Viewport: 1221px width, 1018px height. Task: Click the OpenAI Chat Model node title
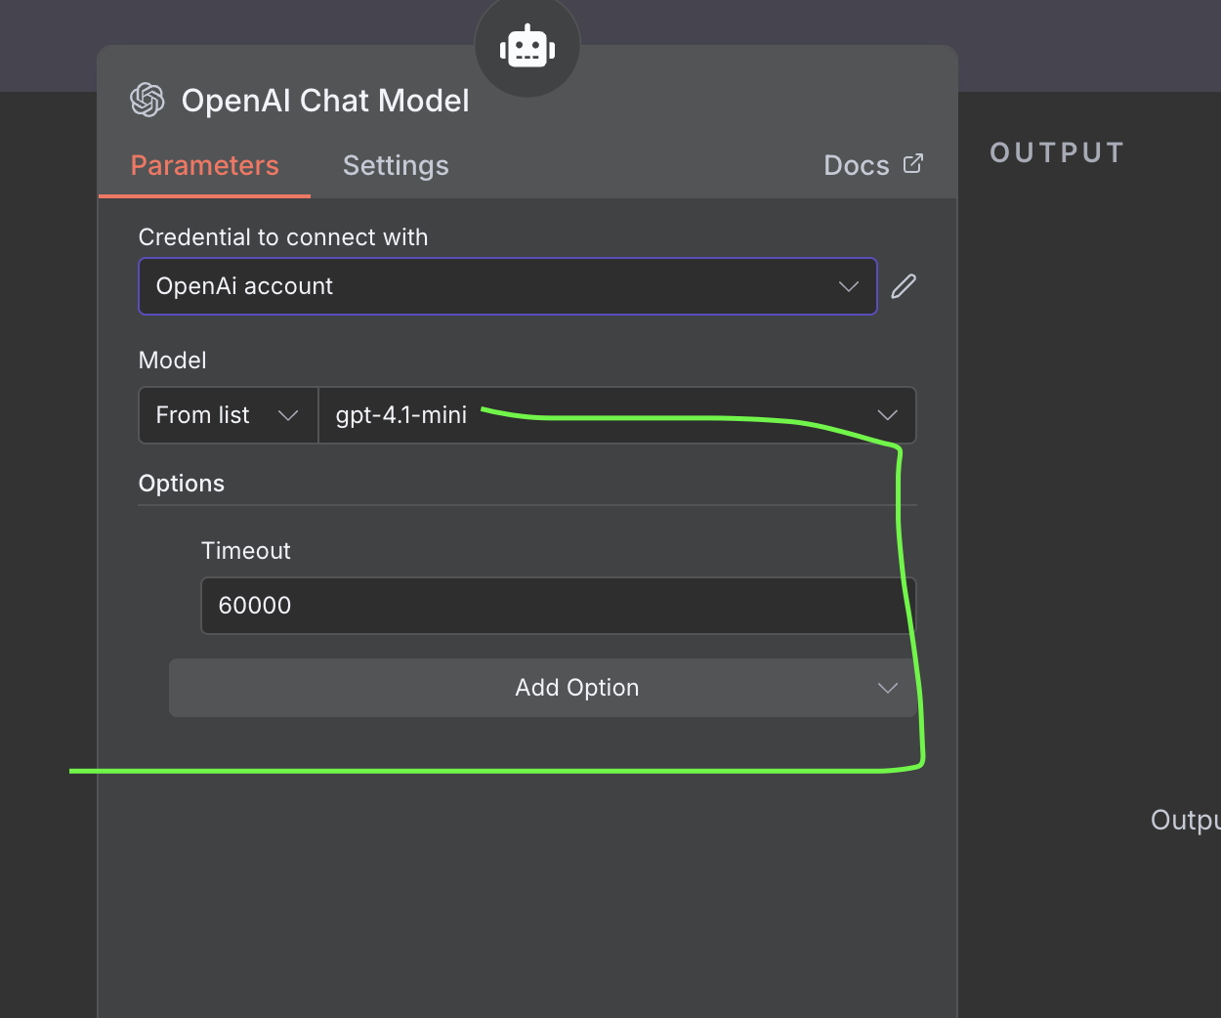click(x=325, y=101)
